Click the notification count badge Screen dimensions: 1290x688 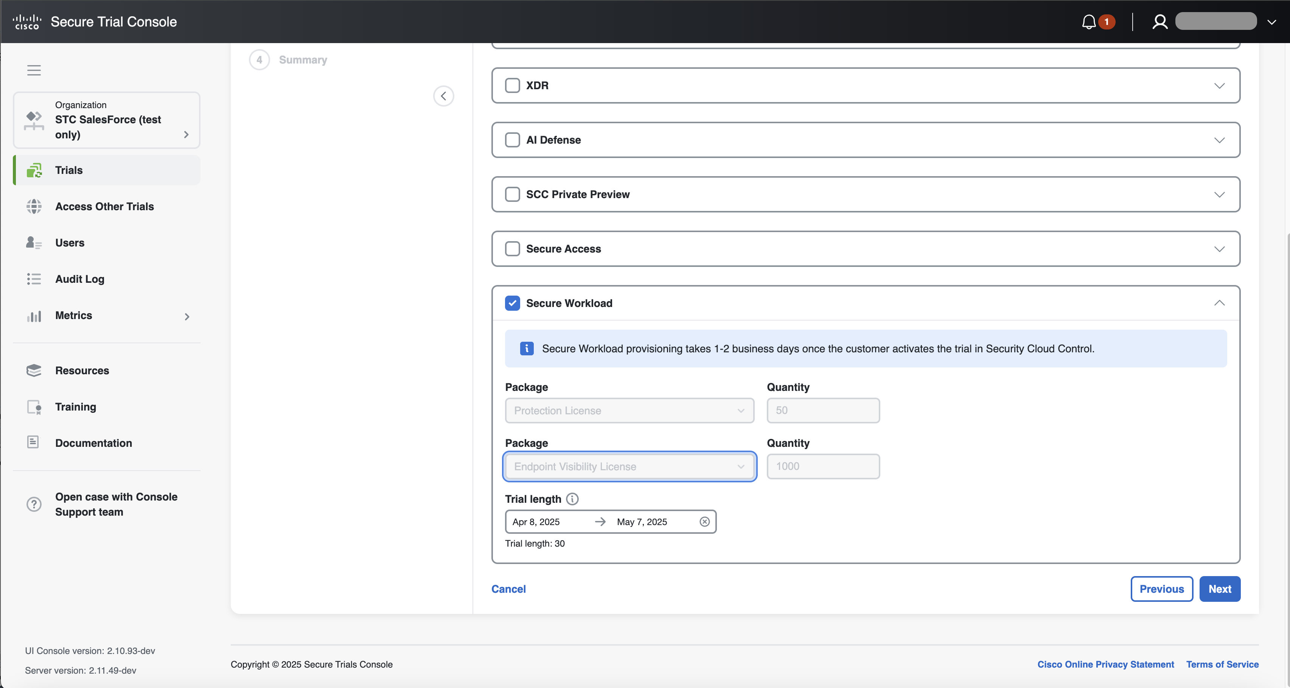[x=1107, y=22]
